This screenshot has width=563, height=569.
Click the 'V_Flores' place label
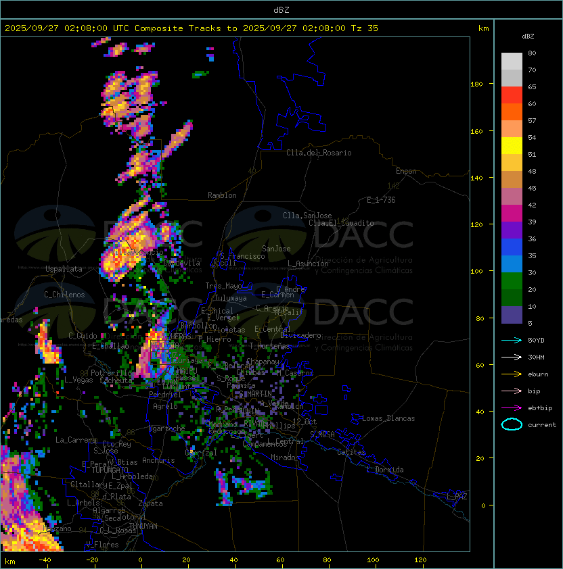pyautogui.click(x=102, y=545)
